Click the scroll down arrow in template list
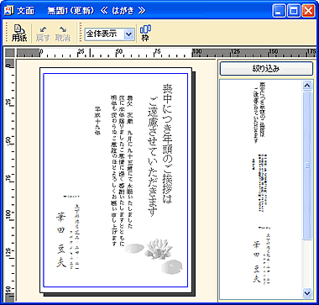The image size is (319, 305). (x=307, y=293)
